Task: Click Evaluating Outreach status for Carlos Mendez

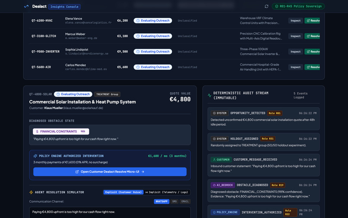Action: coord(153,67)
